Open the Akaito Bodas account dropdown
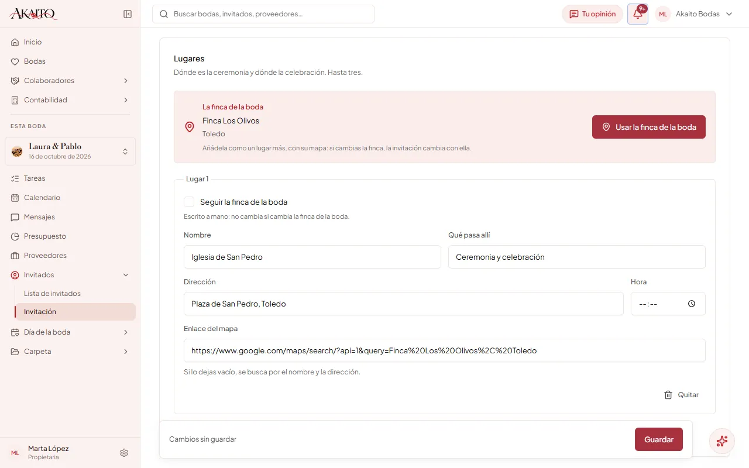 pyautogui.click(x=695, y=14)
